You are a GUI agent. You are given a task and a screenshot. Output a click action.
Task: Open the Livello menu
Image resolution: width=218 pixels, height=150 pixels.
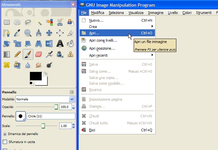tap(173, 13)
